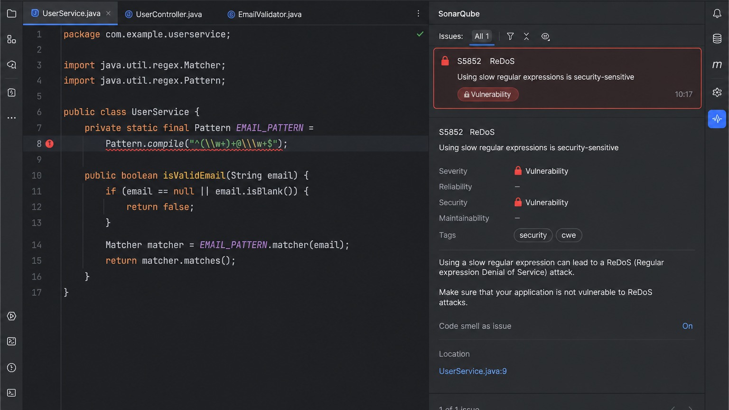Viewport: 729px width, 410px height.
Task: Click the security tag
Action: [x=533, y=235]
